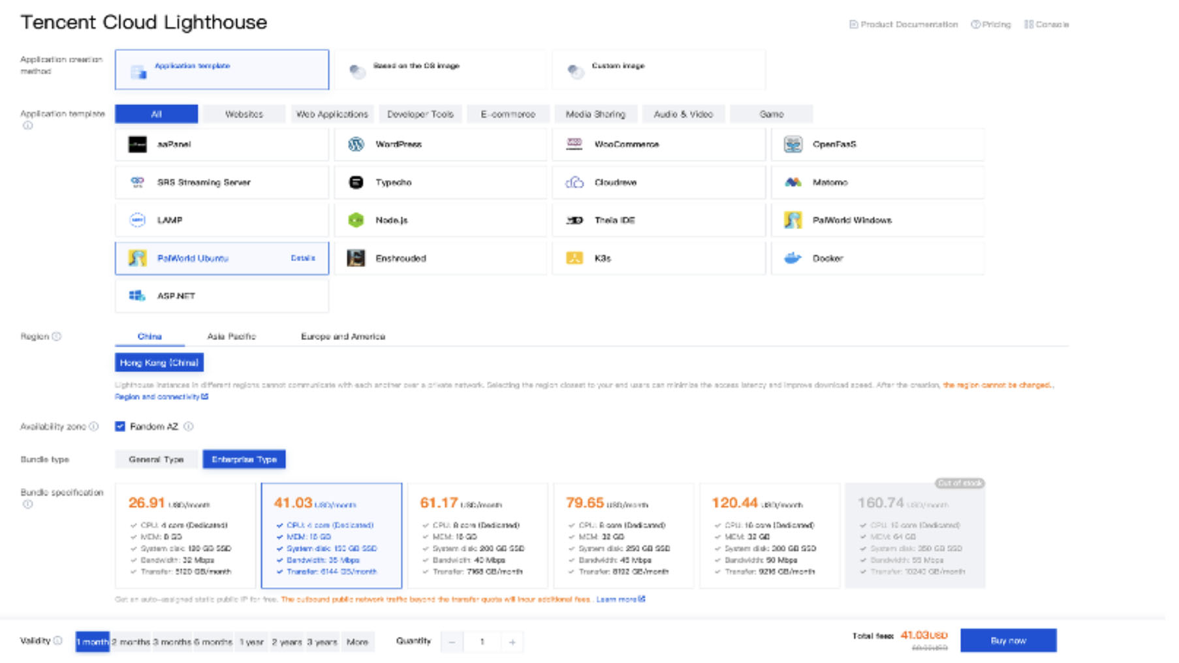
Task: Choose the 26.91 USD/month bundle
Action: pyautogui.click(x=185, y=536)
